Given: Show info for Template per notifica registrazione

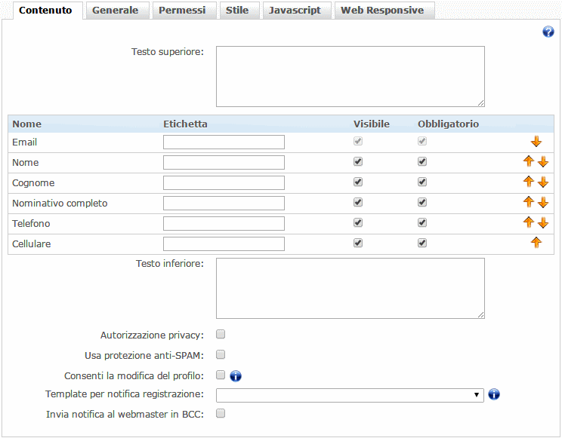Looking at the screenshot, I should (494, 394).
